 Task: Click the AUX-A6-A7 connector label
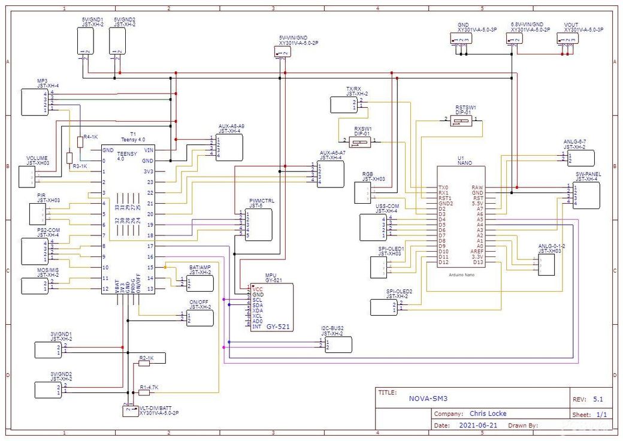pyautogui.click(x=332, y=153)
